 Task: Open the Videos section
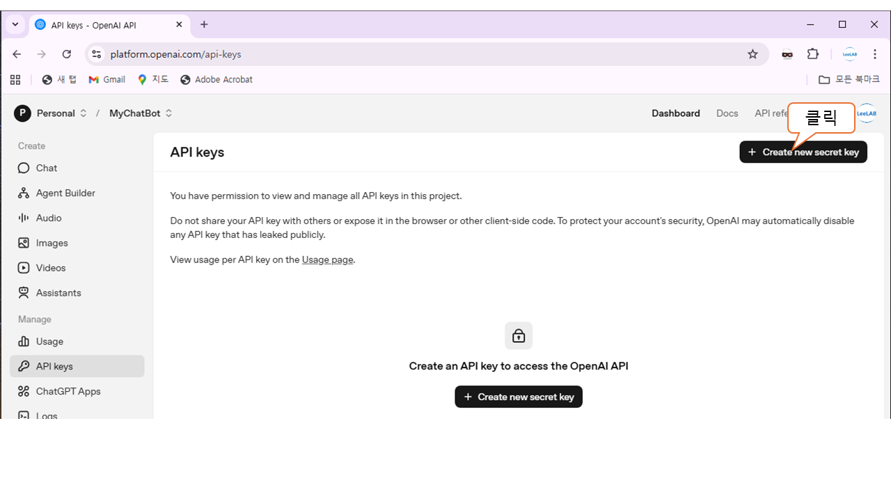[x=51, y=268]
